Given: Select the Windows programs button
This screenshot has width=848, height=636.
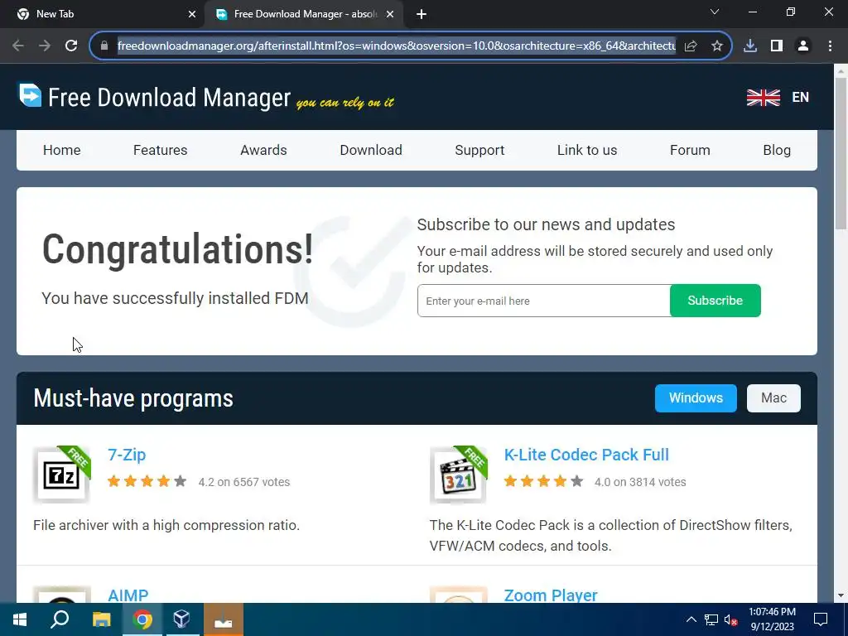Looking at the screenshot, I should [x=696, y=398].
